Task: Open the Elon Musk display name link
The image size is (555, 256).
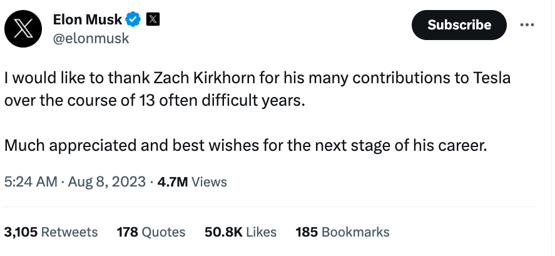Action: [x=89, y=20]
